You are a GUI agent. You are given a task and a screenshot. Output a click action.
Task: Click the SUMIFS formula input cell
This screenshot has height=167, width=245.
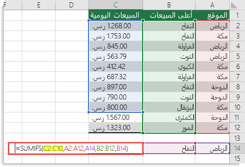coord(75,148)
